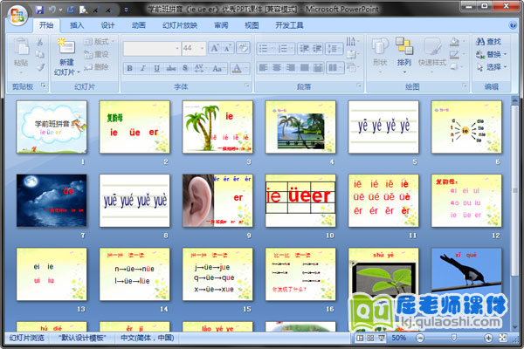The width and height of the screenshot is (524, 349).
Task: Switch to the 开始 ribbon tab
Action: tap(46, 25)
